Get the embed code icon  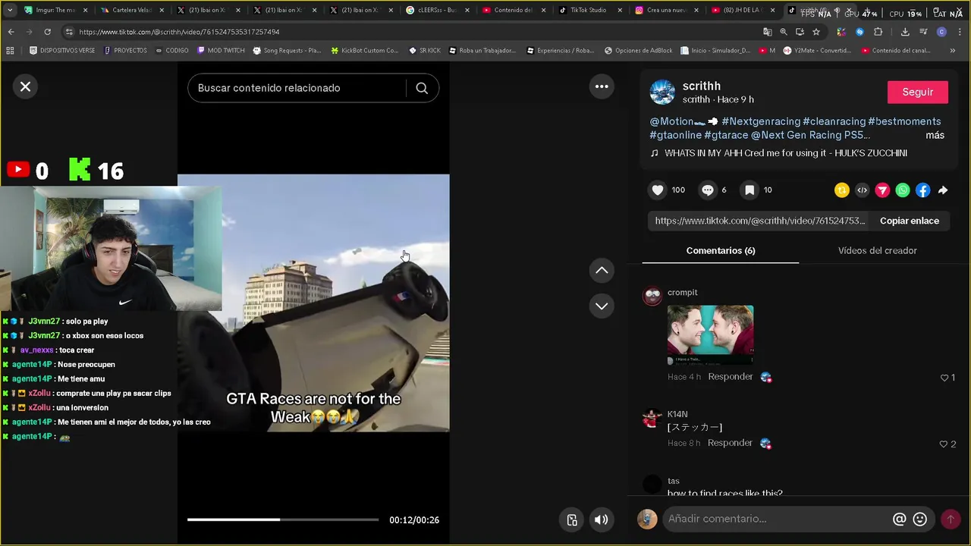pos(862,190)
